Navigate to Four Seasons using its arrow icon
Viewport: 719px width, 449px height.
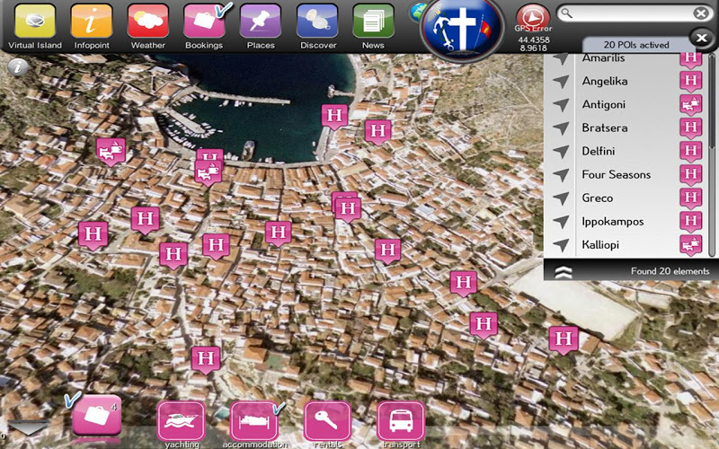(x=560, y=174)
